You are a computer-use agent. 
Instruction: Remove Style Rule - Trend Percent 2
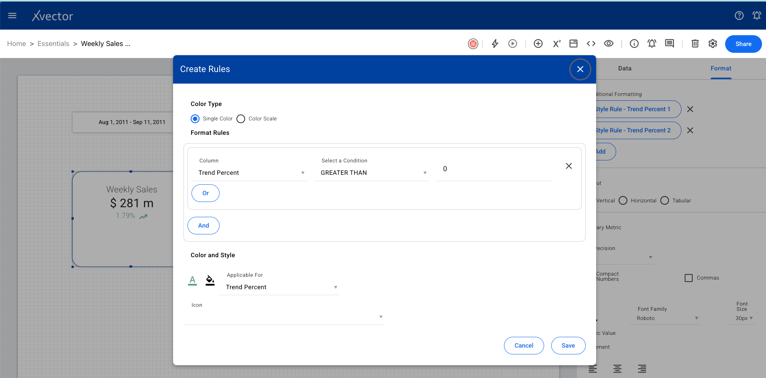690,130
